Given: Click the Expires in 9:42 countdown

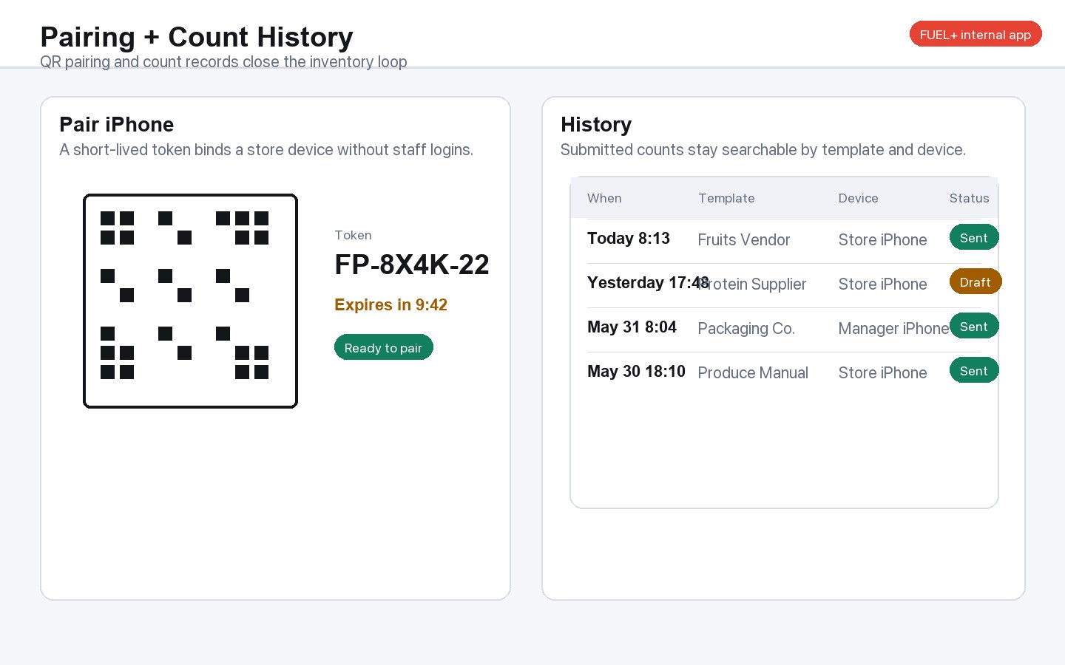Looking at the screenshot, I should click(x=390, y=304).
